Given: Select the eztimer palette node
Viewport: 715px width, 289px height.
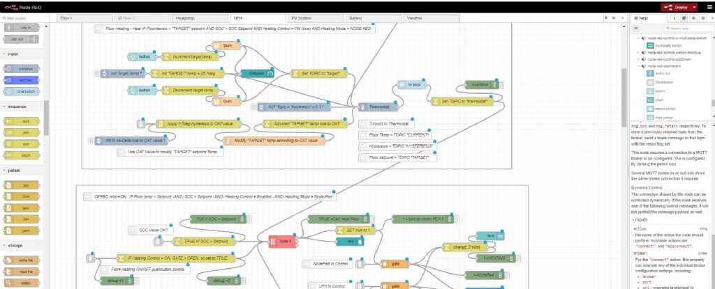Looking at the screenshot, I should tap(22, 80).
